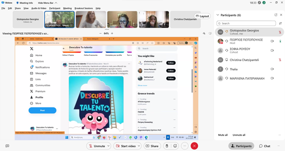Click Communities in shared X sidebar
This screenshot has width=285, height=151.
pyautogui.click(x=40, y=85)
